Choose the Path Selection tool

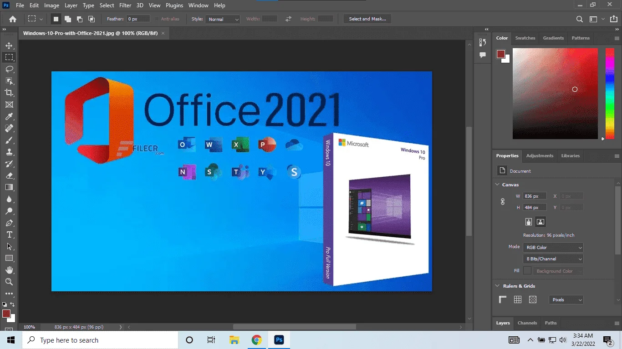(x=9, y=246)
